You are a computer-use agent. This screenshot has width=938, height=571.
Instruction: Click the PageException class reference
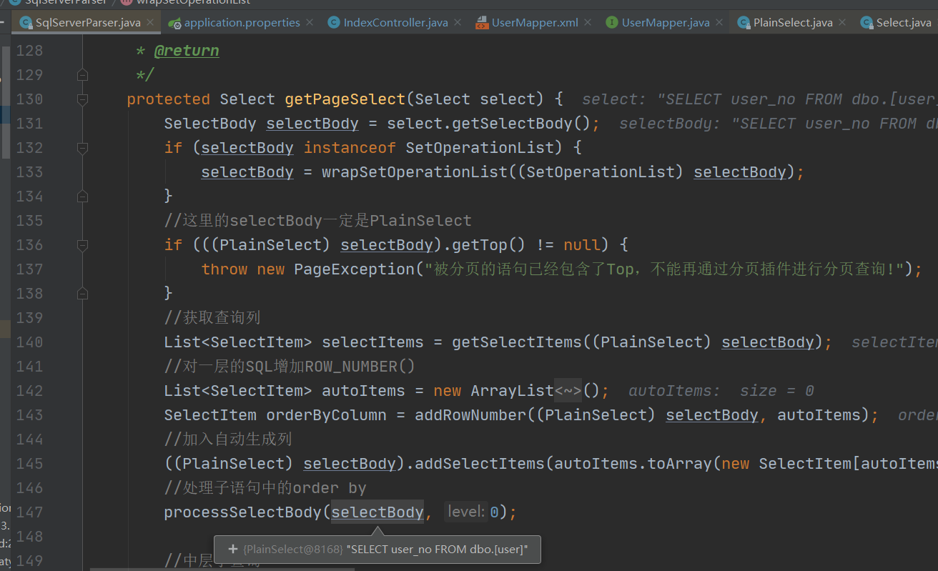tap(355, 269)
